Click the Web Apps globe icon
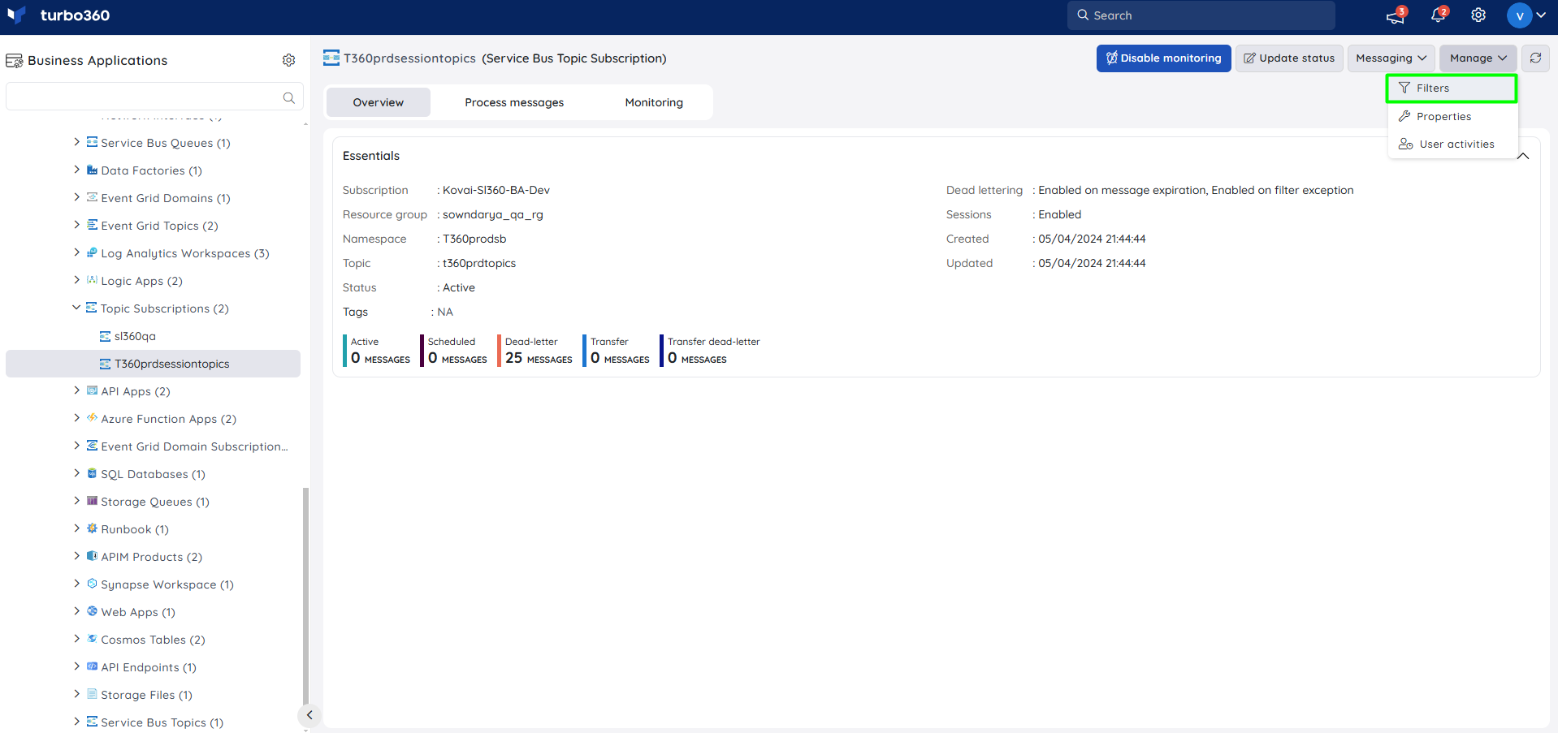Image resolution: width=1558 pixels, height=733 pixels. (92, 611)
